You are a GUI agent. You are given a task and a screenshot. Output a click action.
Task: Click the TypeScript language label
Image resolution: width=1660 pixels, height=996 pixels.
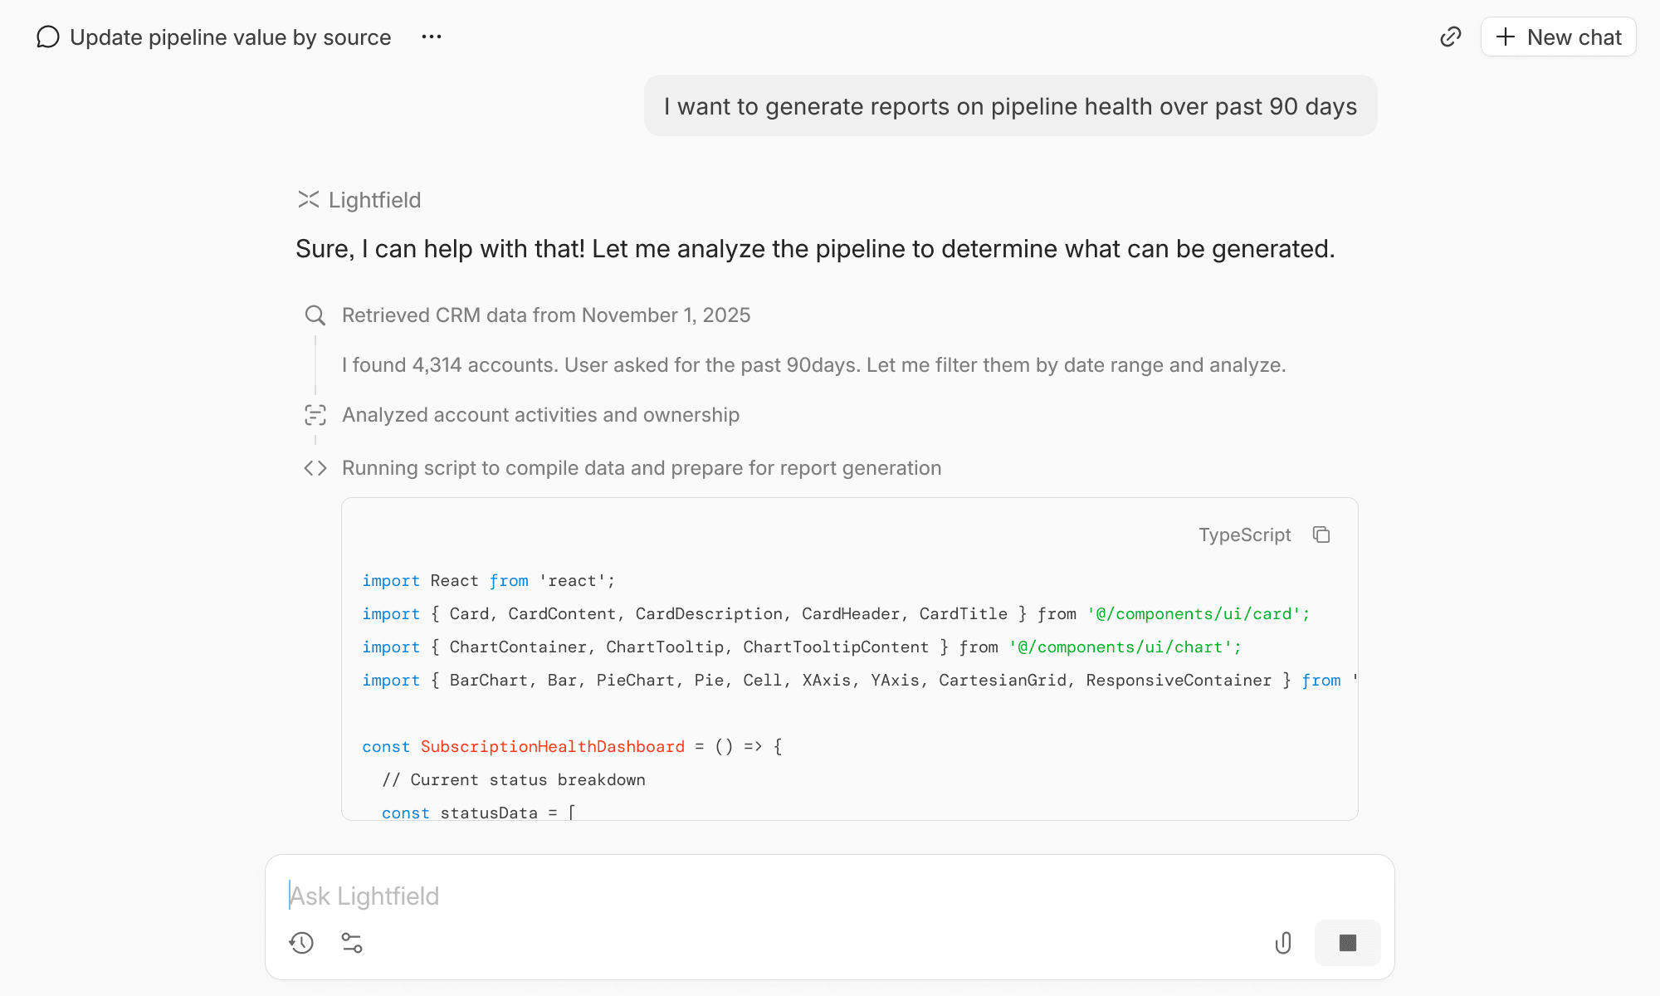click(1244, 535)
